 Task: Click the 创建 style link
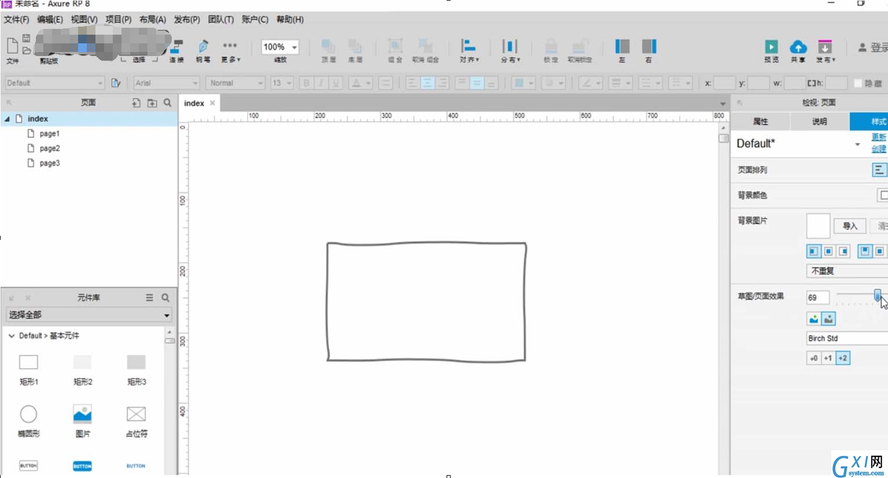tap(879, 149)
